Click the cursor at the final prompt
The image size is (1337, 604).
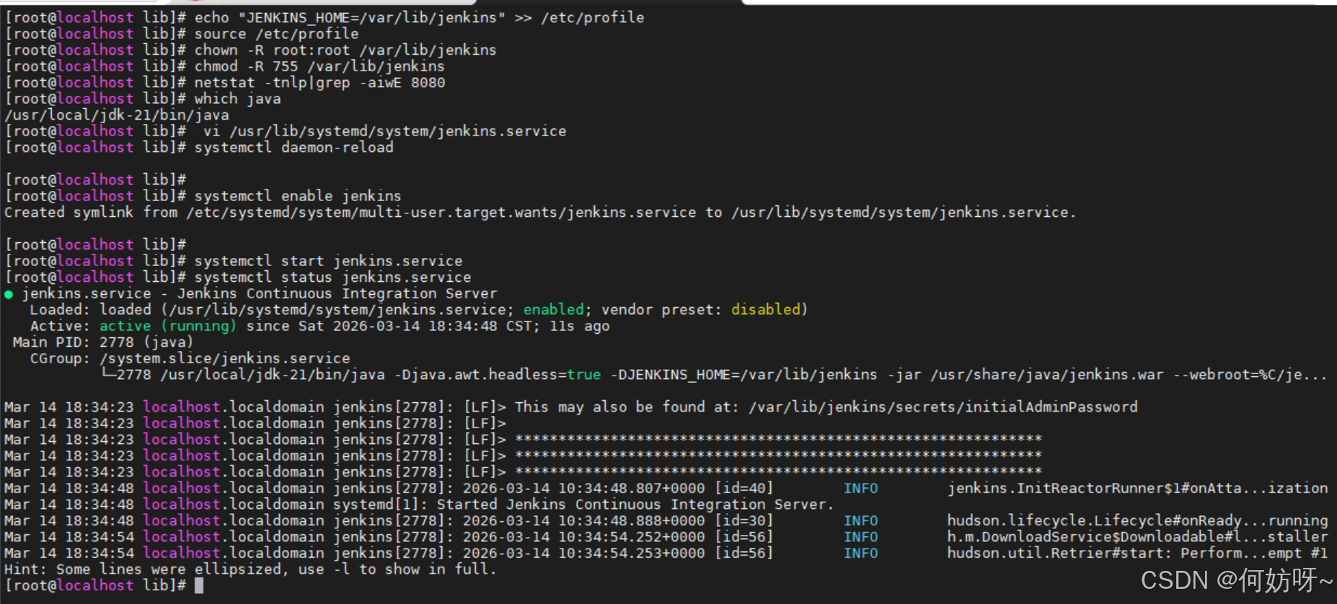(x=199, y=585)
